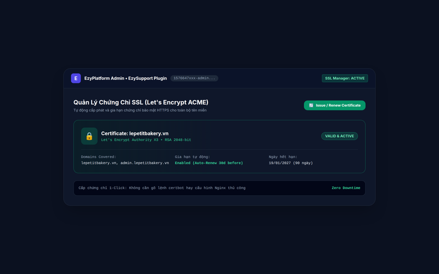Screen dimensions: 439x274
Task: Click the green lock certificate icon
Action: (x=89, y=136)
